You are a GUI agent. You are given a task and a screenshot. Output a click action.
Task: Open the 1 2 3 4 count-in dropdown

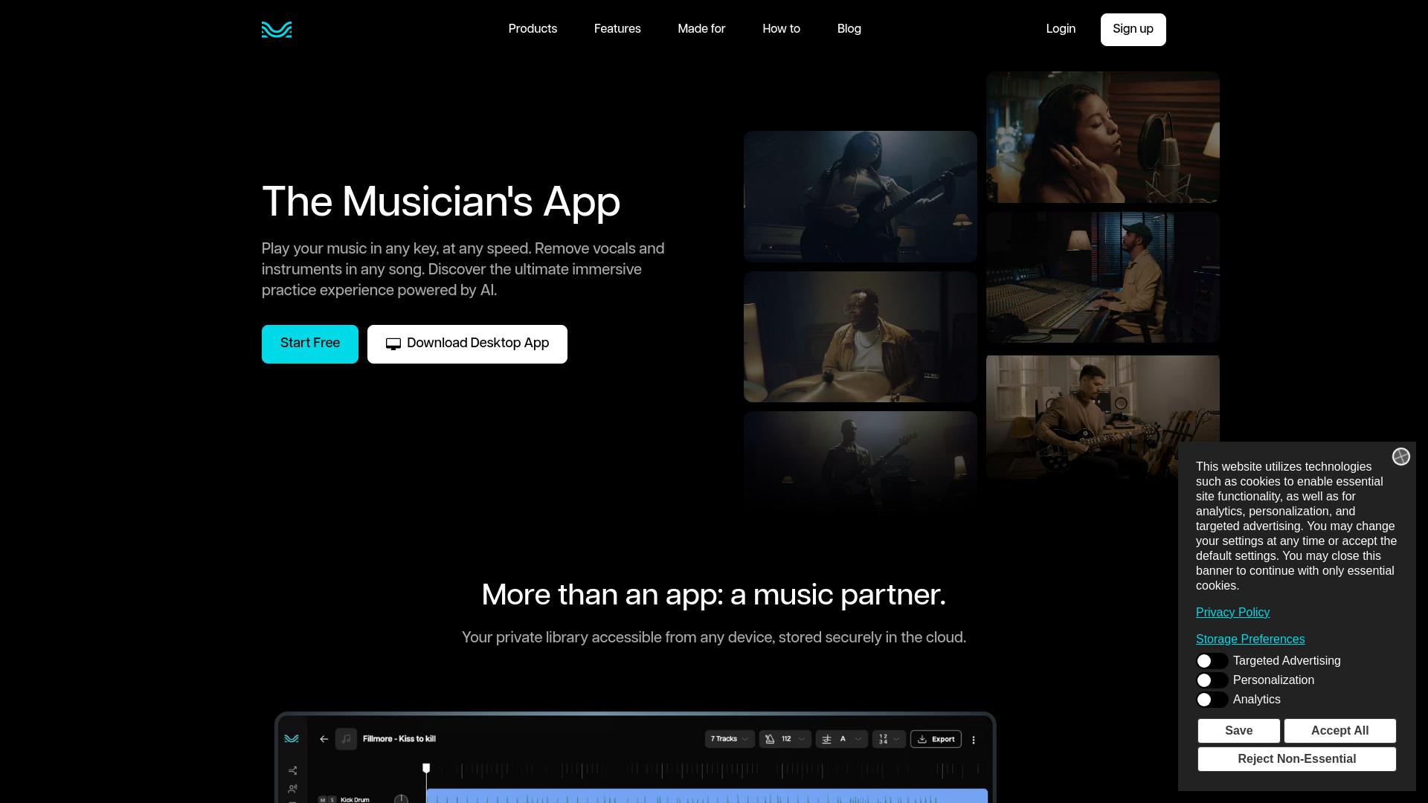pos(889,739)
